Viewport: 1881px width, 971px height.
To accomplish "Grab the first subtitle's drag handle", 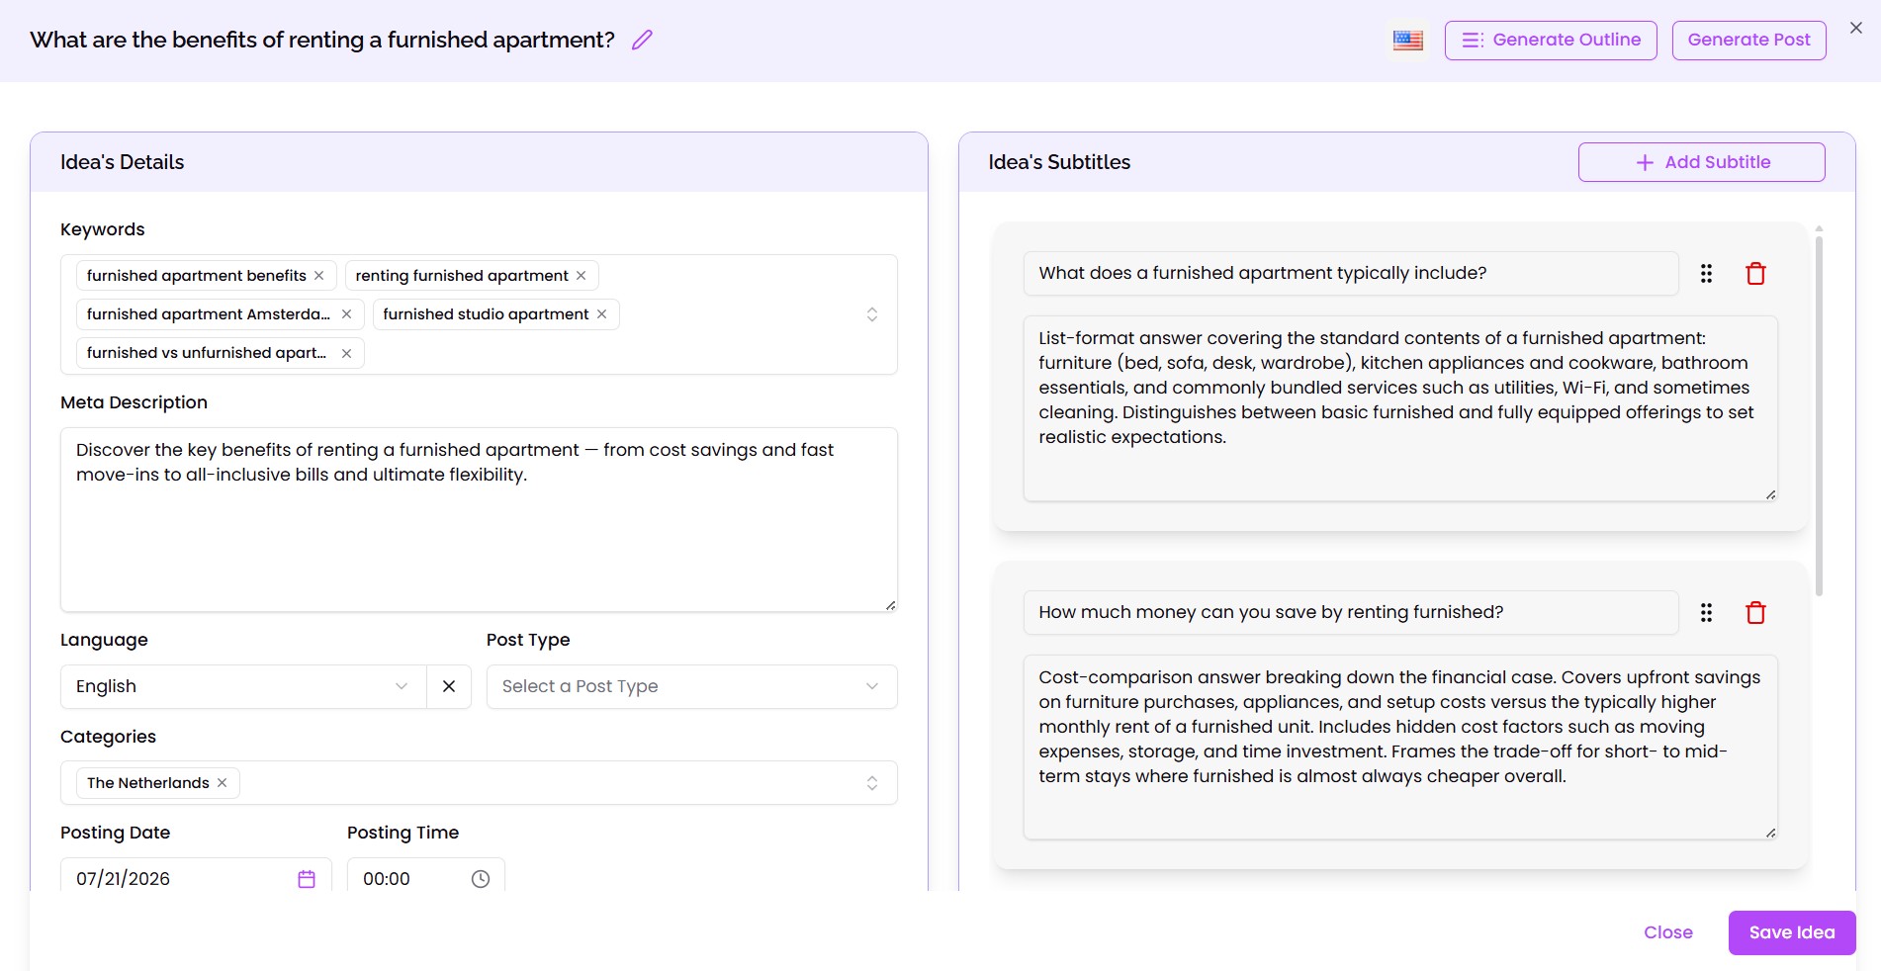I will click(1706, 274).
